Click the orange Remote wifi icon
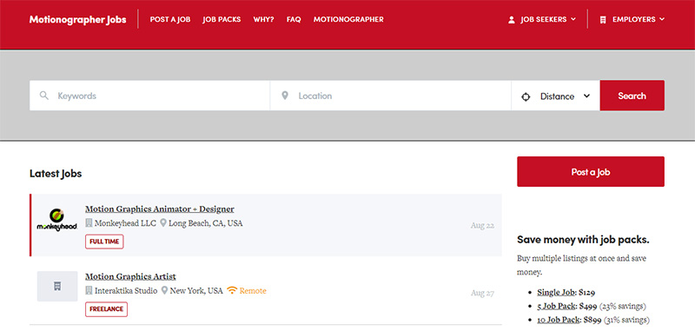695x331 pixels. 232,290
